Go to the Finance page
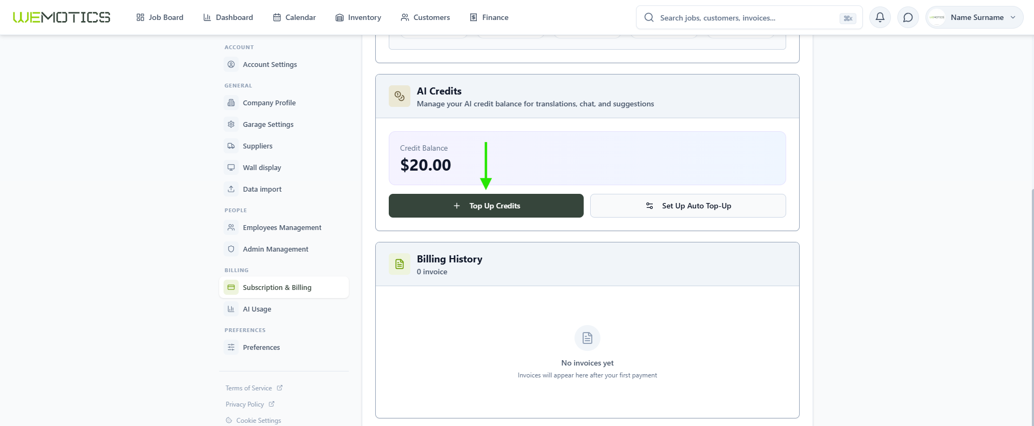This screenshot has width=1034, height=426. pos(489,17)
